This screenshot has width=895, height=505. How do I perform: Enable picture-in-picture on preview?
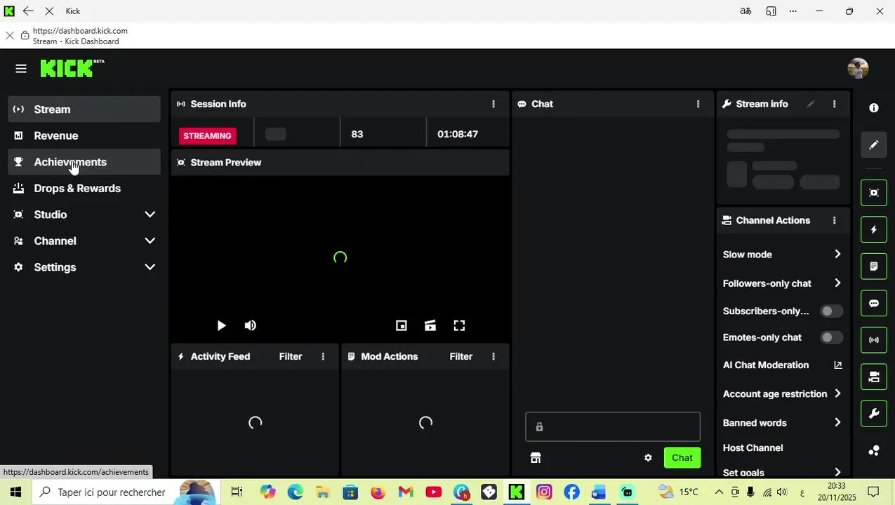click(402, 325)
